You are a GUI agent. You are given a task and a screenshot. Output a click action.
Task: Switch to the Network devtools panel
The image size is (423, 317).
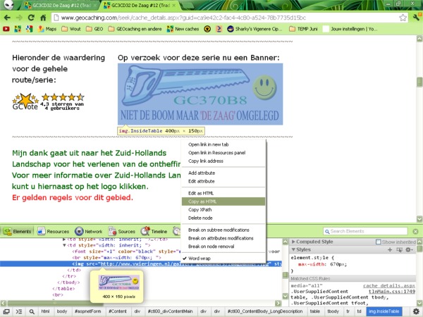[x=89, y=231]
